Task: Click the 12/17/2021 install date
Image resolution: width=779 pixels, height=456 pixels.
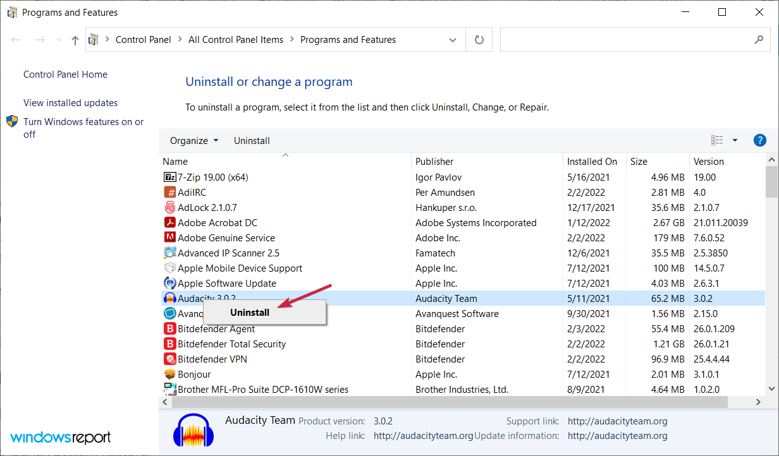Action: pos(591,208)
